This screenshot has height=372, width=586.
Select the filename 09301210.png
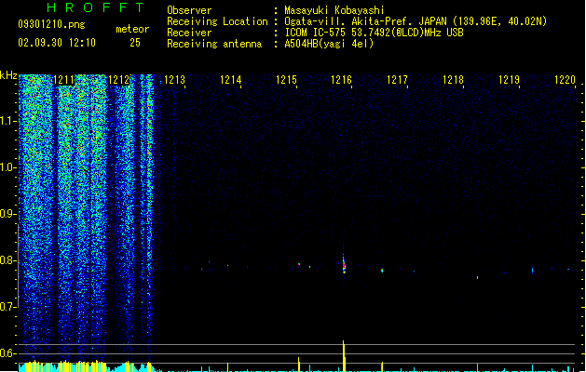[x=51, y=24]
